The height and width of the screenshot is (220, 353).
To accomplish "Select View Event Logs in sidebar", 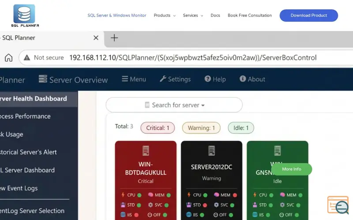I will click(x=19, y=188).
